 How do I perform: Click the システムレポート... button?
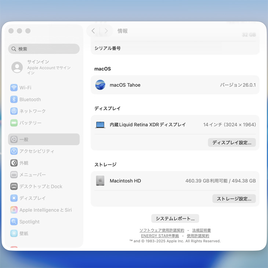pyautogui.click(x=175, y=218)
